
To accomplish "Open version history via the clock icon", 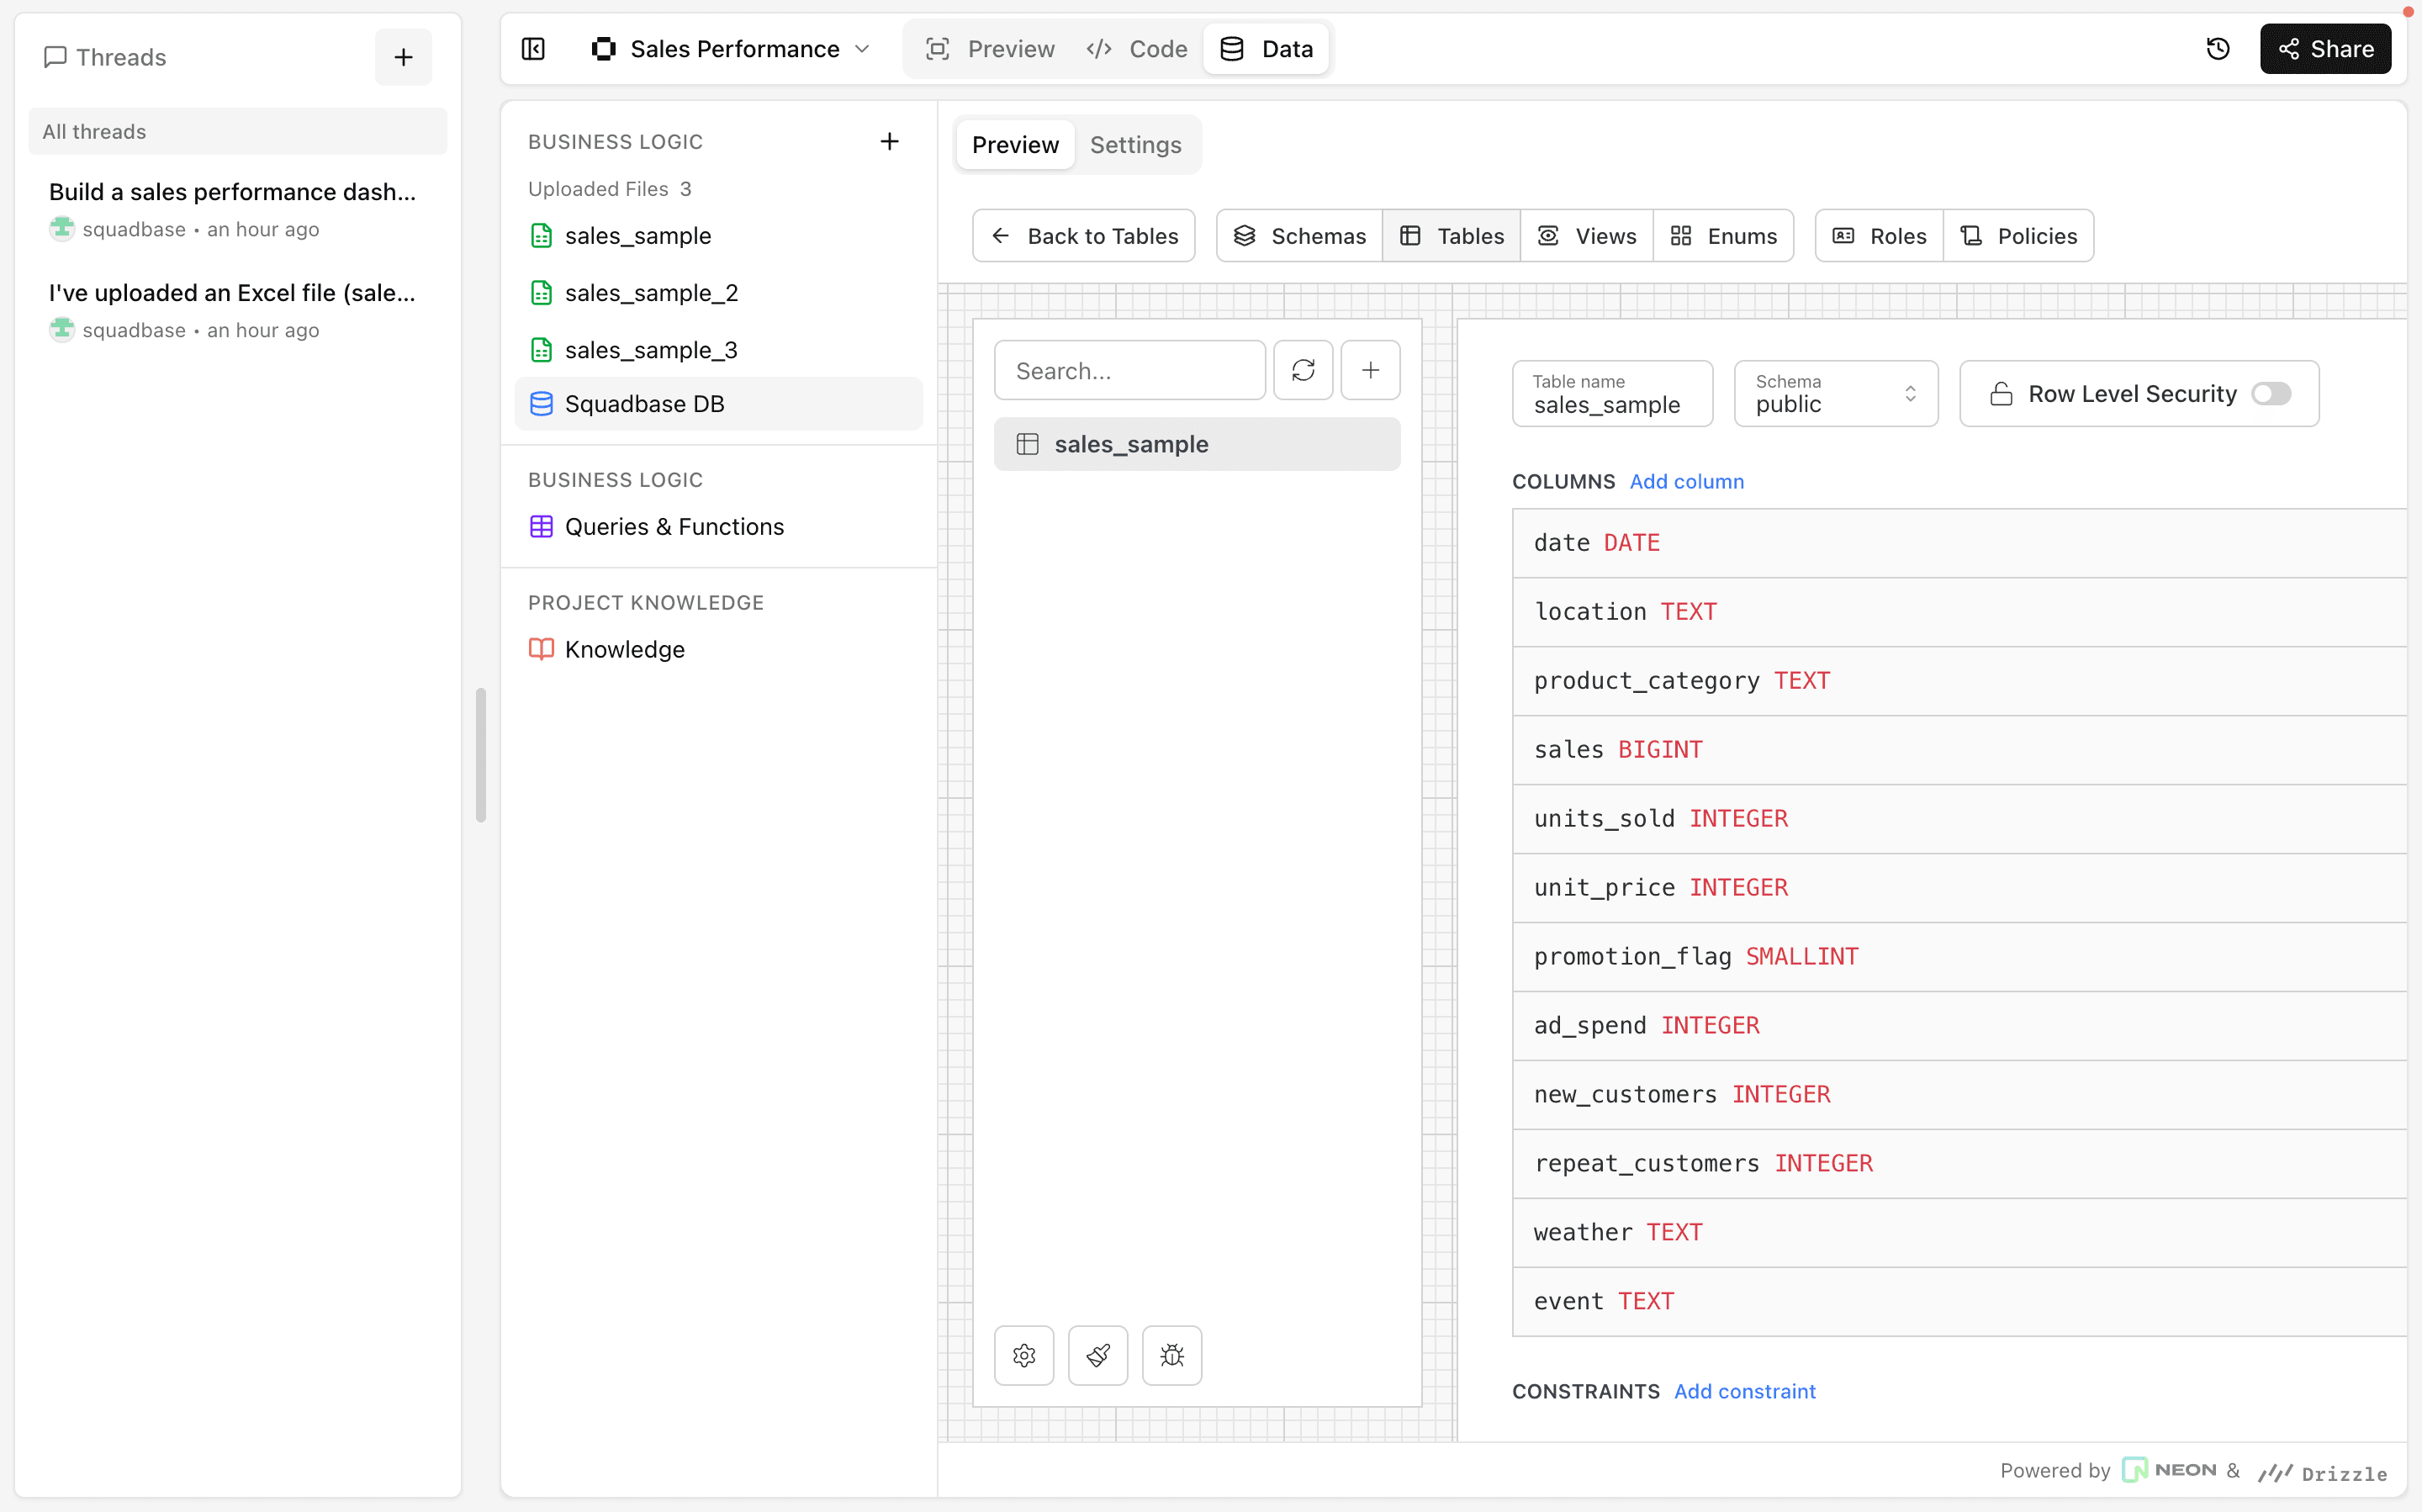I will click(2219, 48).
